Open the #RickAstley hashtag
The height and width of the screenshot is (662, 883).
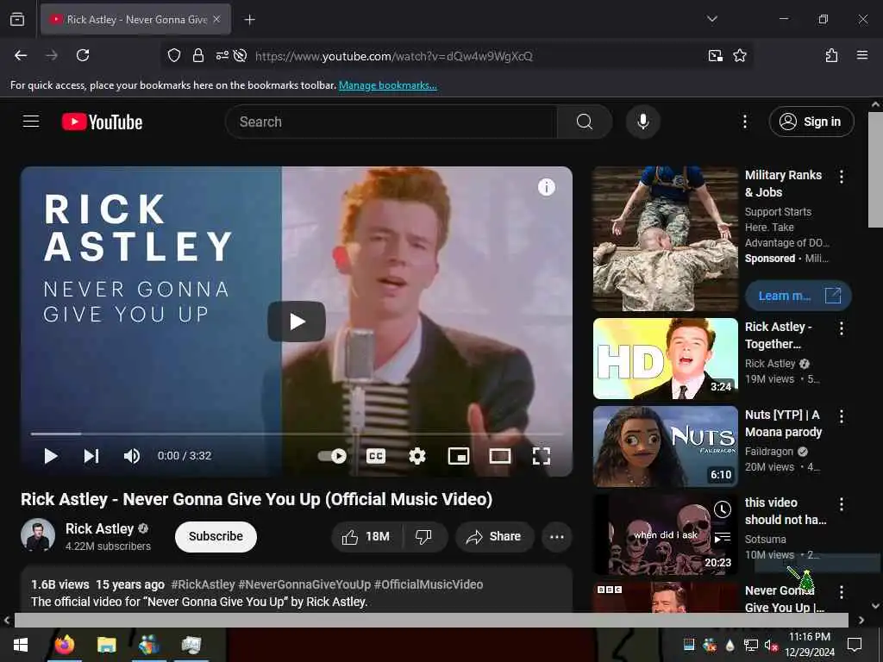203,584
